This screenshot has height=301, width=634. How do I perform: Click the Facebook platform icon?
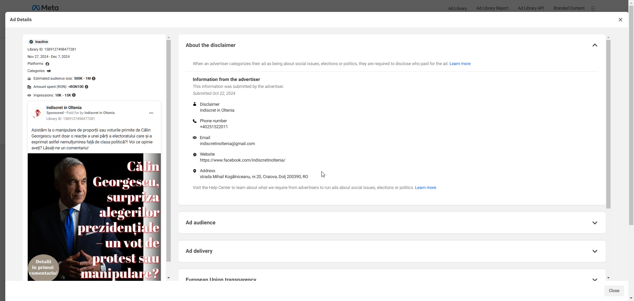[x=47, y=64]
